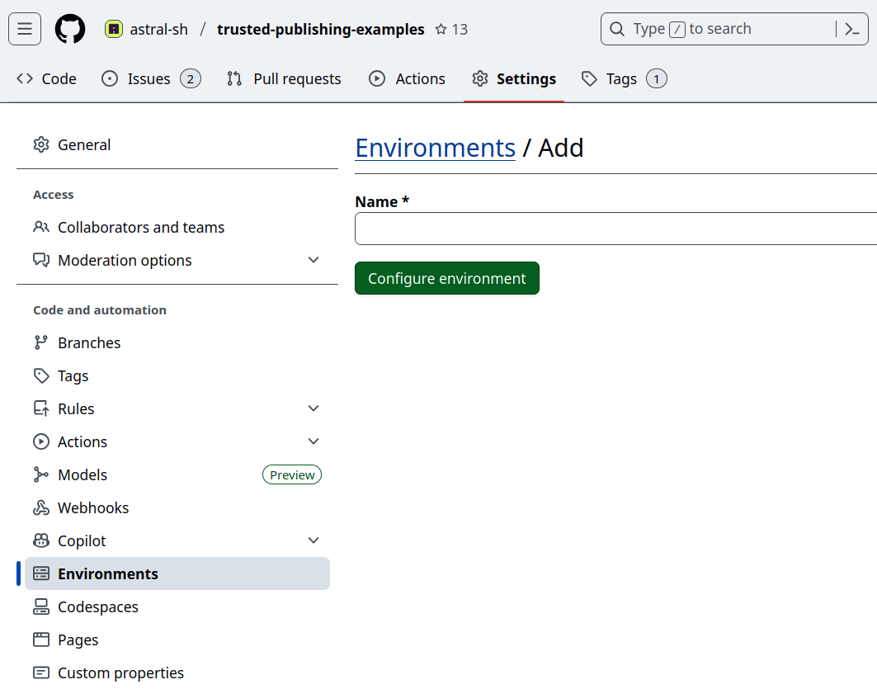Click the Environments breadcrumb link
Screen dimensions: 877x689
pos(435,148)
